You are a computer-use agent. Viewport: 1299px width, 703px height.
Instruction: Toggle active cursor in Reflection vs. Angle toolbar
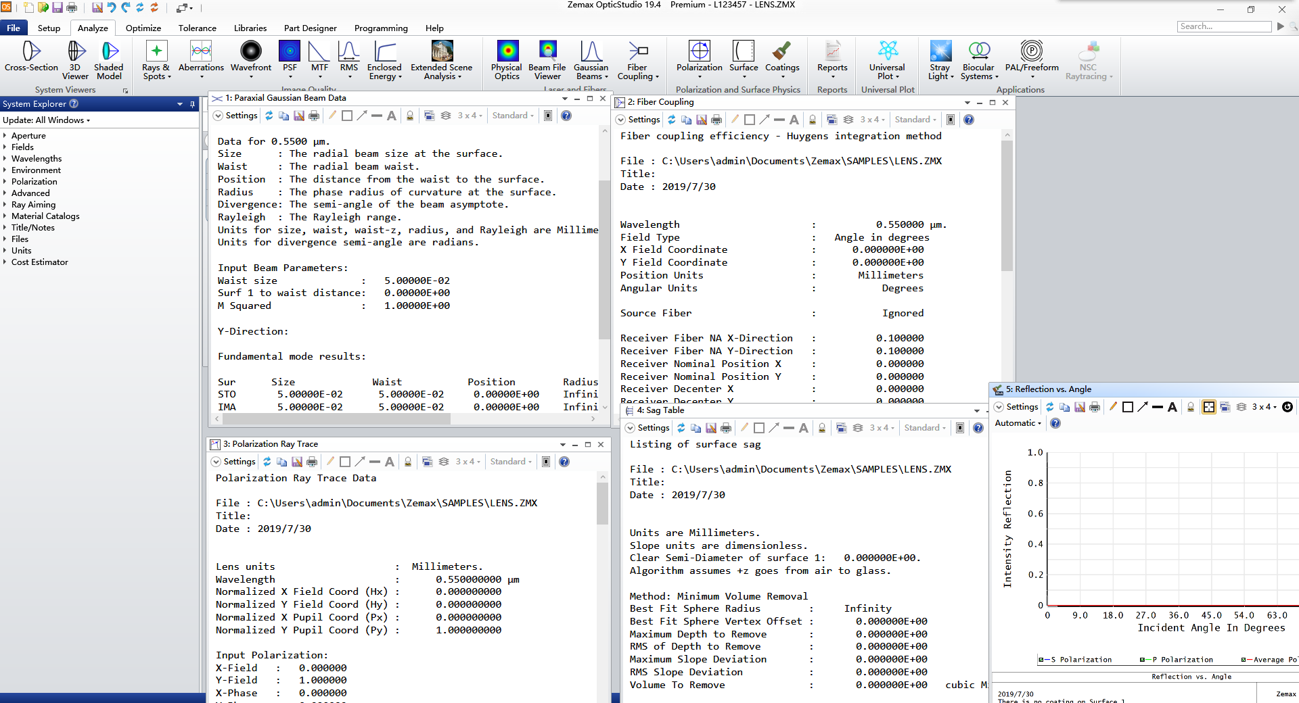tap(1208, 407)
